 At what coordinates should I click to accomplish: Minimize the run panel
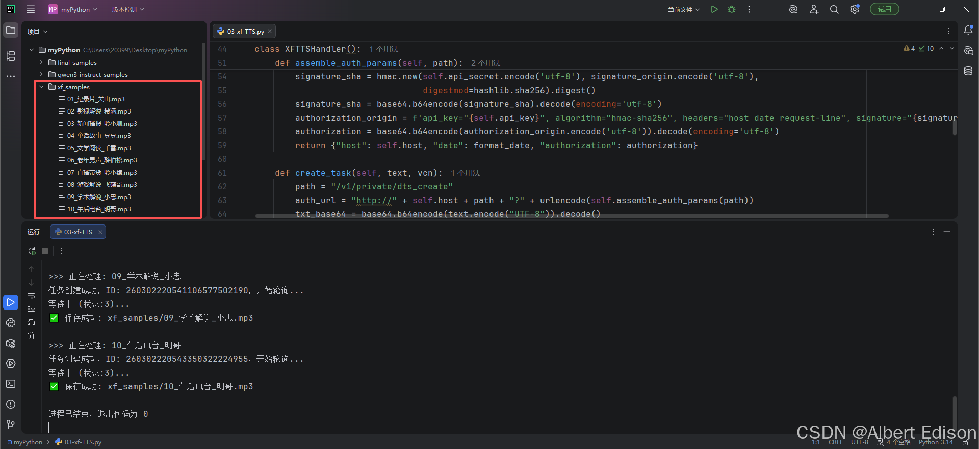[x=947, y=232]
